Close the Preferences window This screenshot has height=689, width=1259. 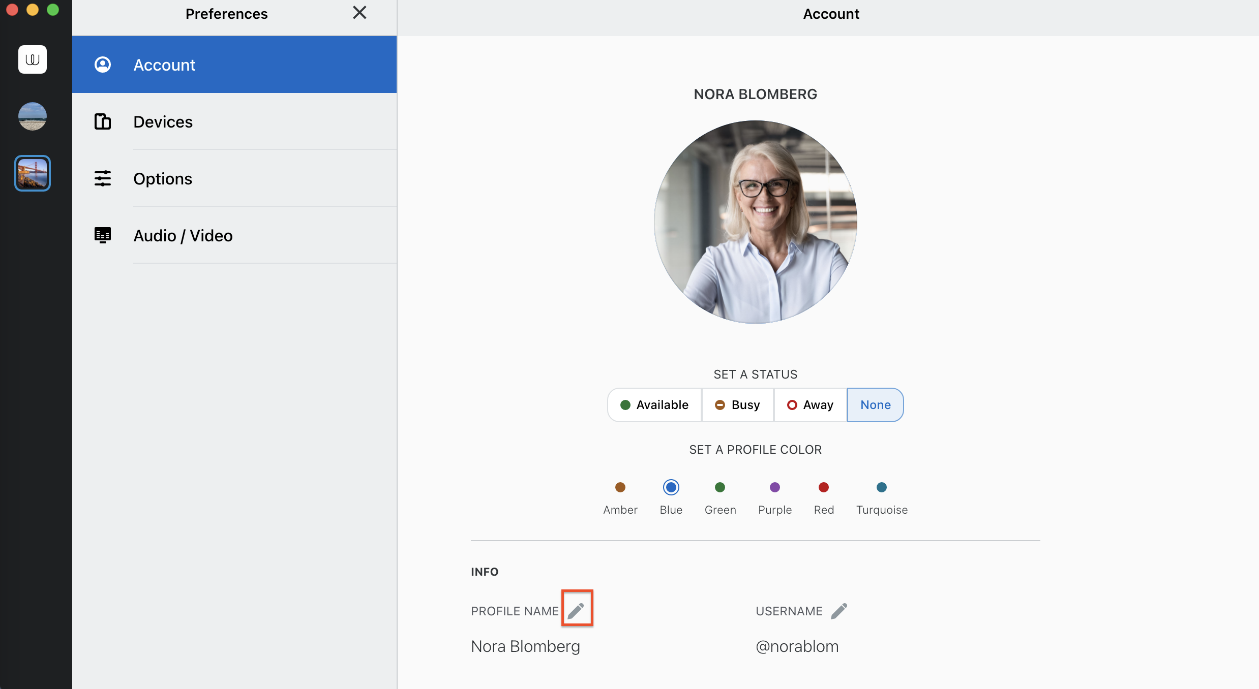tap(360, 13)
